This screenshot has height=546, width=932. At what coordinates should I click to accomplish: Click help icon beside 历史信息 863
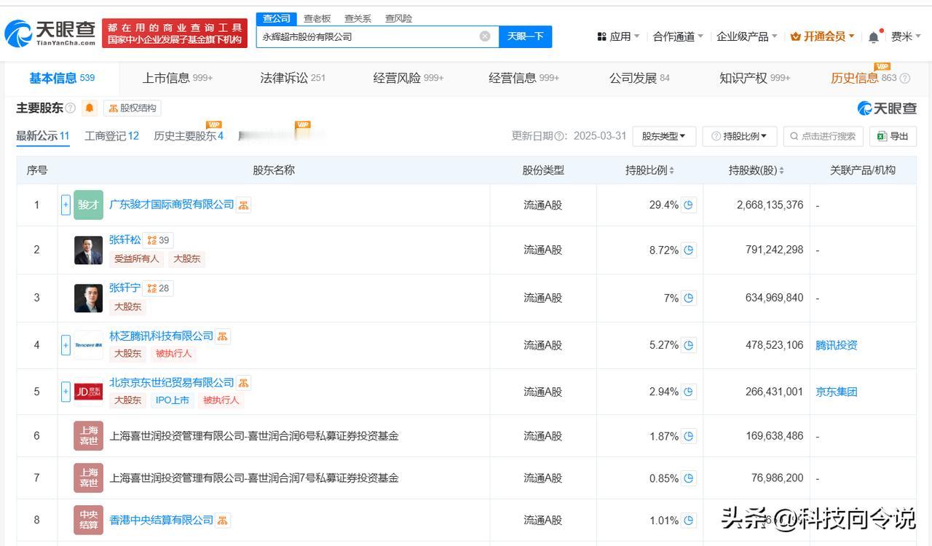click(905, 79)
